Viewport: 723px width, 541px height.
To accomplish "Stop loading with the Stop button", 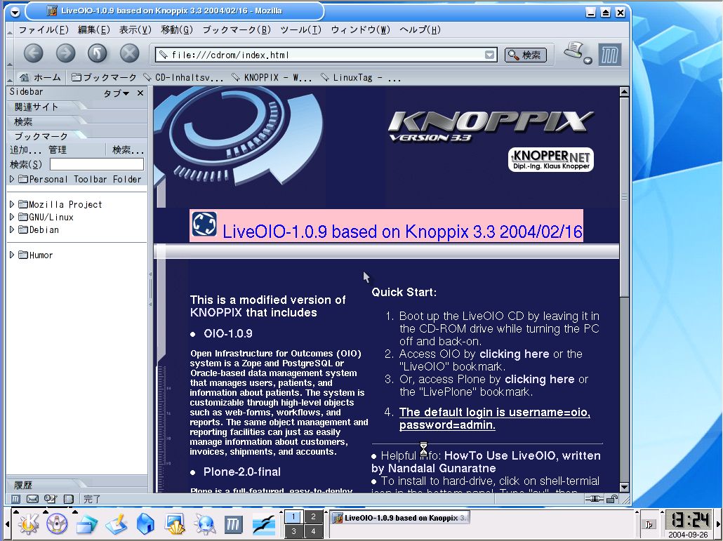I will pyautogui.click(x=130, y=54).
